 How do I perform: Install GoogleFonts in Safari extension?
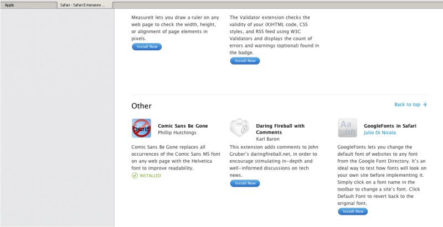click(353, 212)
